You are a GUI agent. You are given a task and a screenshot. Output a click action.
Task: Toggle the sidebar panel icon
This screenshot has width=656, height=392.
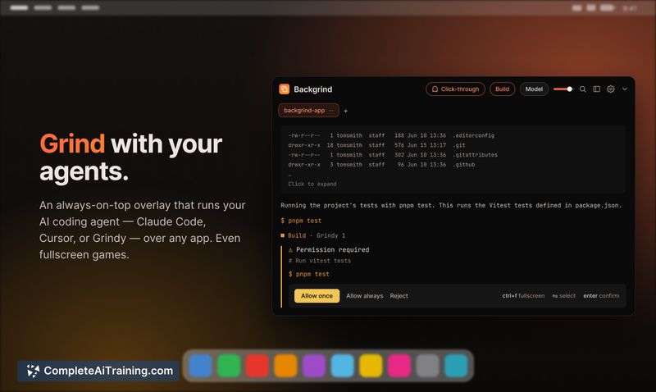coord(597,89)
